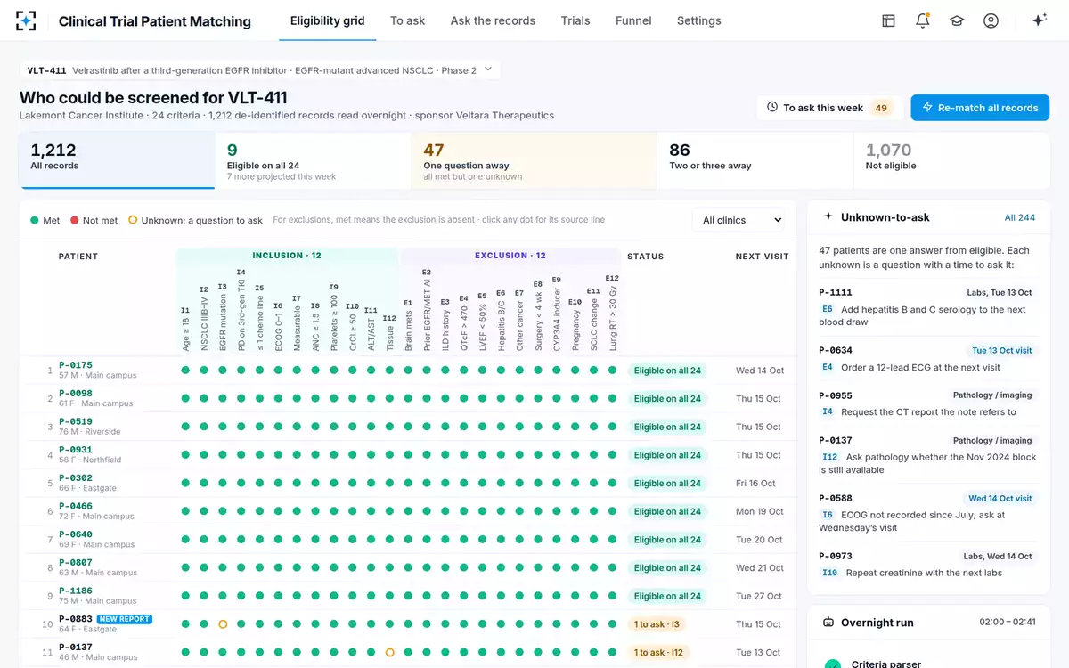Image resolution: width=1069 pixels, height=668 pixels.
Task: Click the 'Tue 13 Oct visit' tag
Action: (x=1001, y=351)
